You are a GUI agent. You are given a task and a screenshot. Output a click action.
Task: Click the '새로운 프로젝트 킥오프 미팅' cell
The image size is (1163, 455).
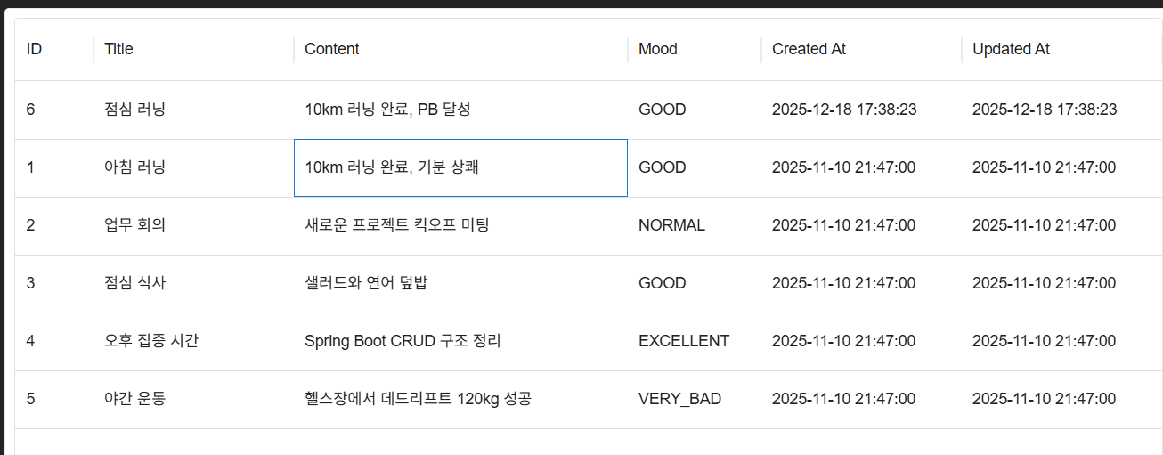[460, 225]
